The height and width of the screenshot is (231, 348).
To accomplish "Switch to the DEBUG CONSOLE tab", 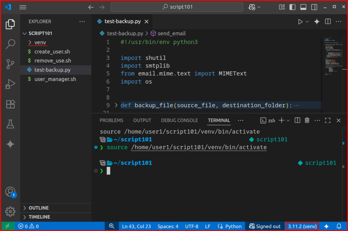I will (179, 120).
